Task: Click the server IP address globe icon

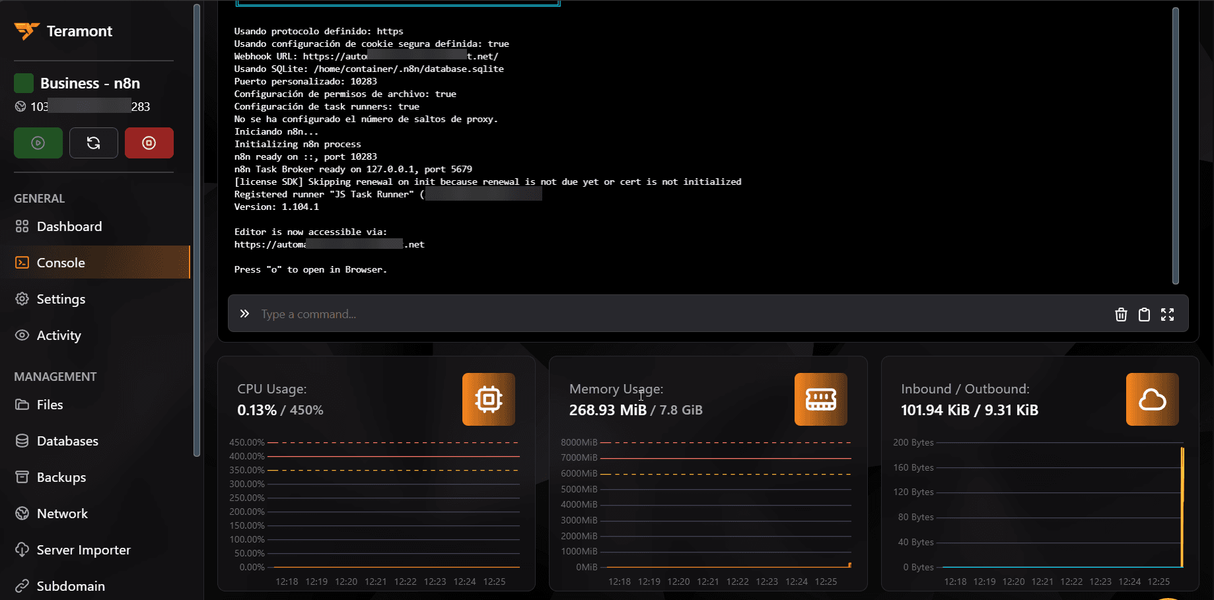Action: point(20,106)
